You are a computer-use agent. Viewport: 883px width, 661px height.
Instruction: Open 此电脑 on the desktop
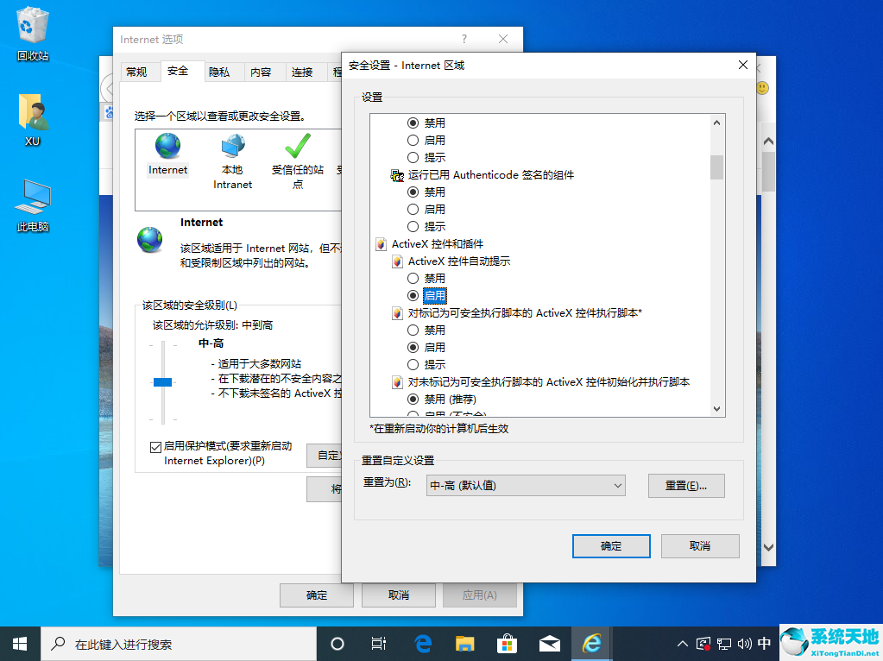[31, 197]
